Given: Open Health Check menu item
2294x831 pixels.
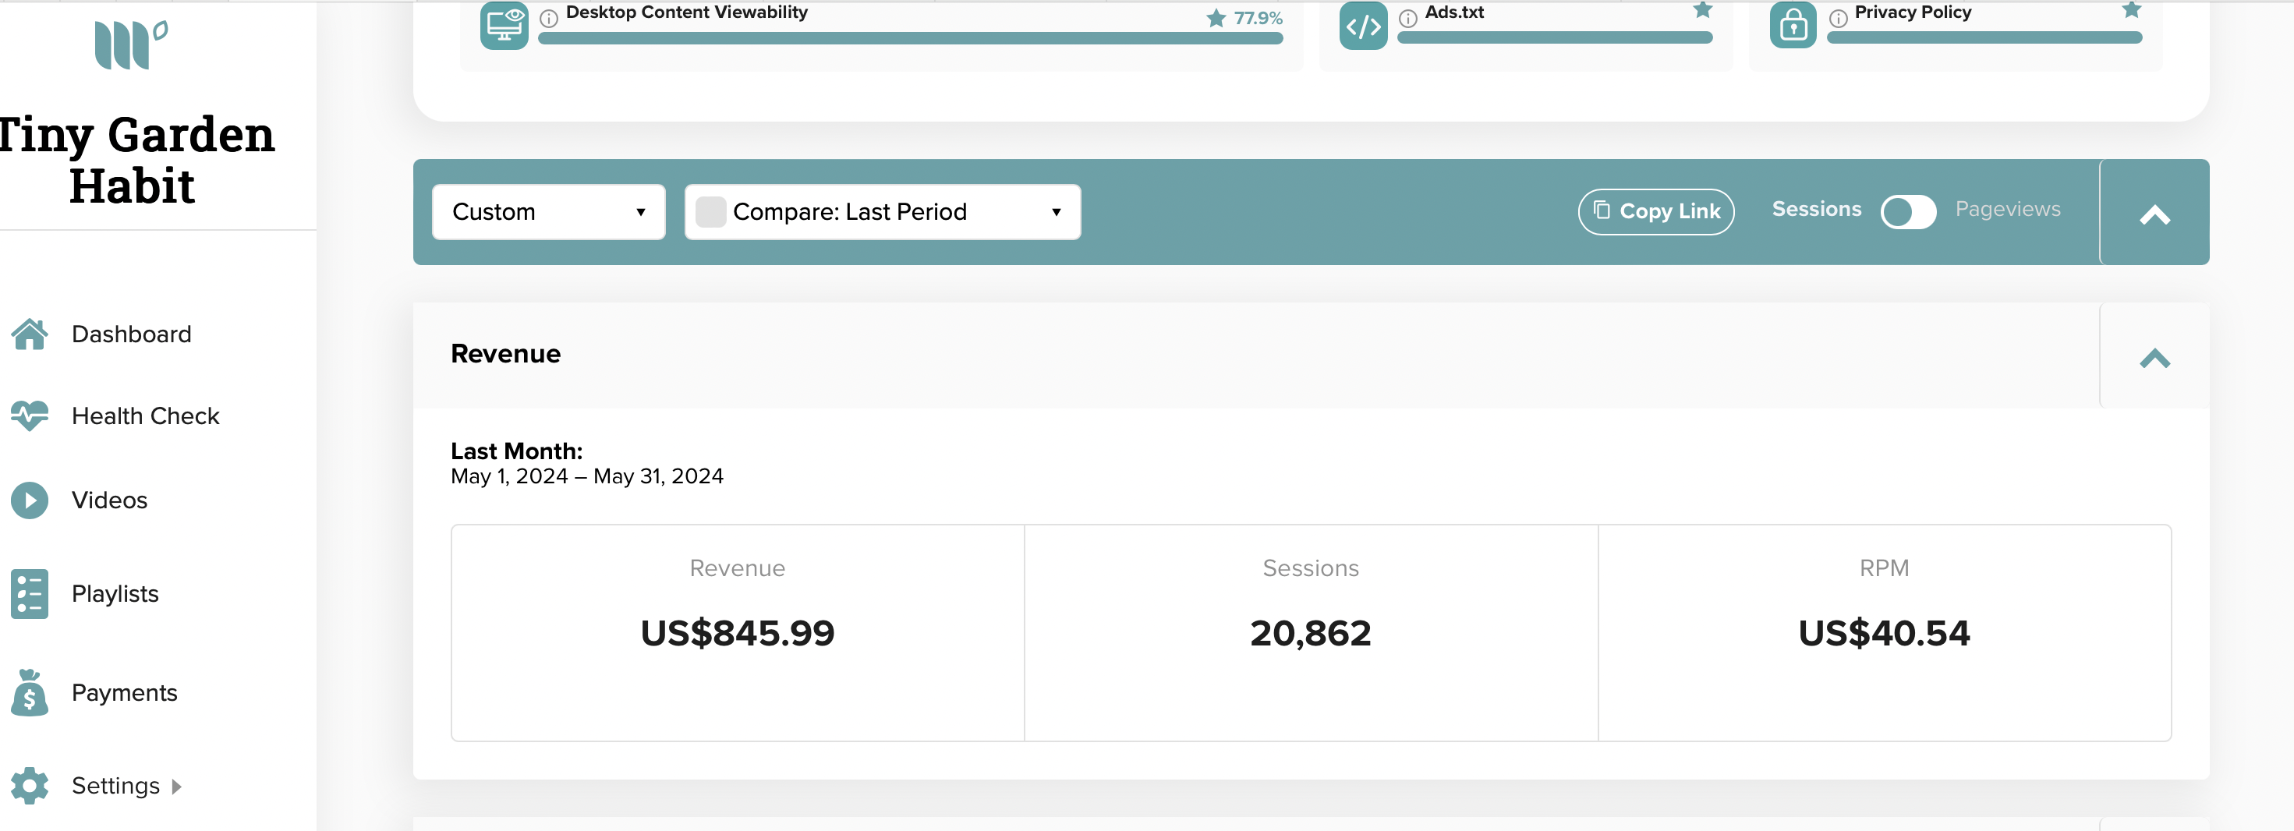Looking at the screenshot, I should pyautogui.click(x=145, y=416).
